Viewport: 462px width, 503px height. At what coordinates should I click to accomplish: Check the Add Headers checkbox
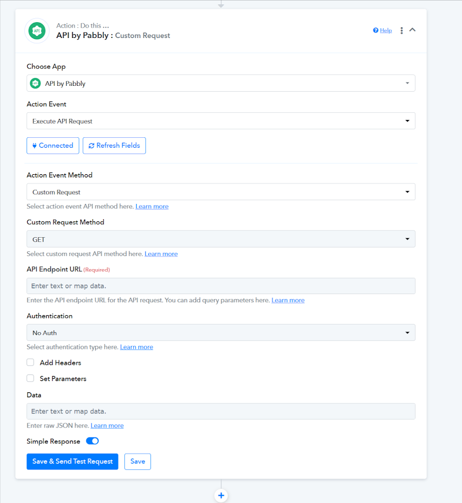[x=30, y=362]
